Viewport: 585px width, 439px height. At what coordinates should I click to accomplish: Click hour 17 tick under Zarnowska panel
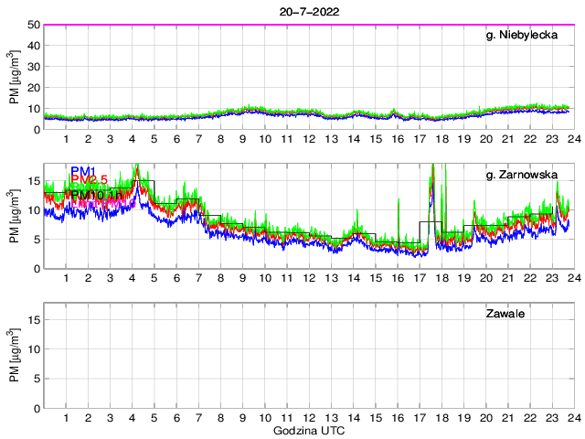420,278
